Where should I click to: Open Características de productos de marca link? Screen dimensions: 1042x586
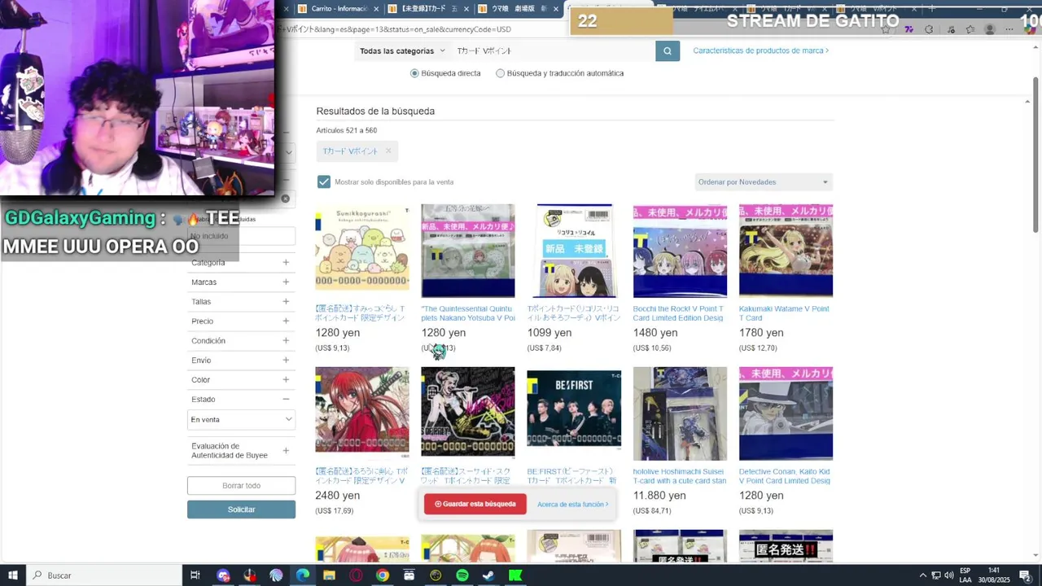coord(760,50)
